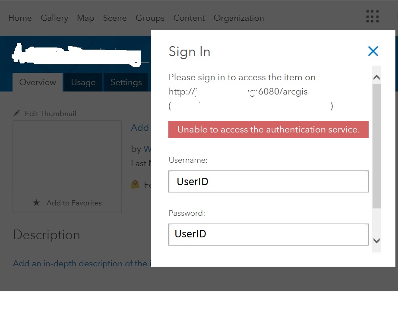Open the Home menu item
This screenshot has height=331, width=398.
click(x=20, y=18)
